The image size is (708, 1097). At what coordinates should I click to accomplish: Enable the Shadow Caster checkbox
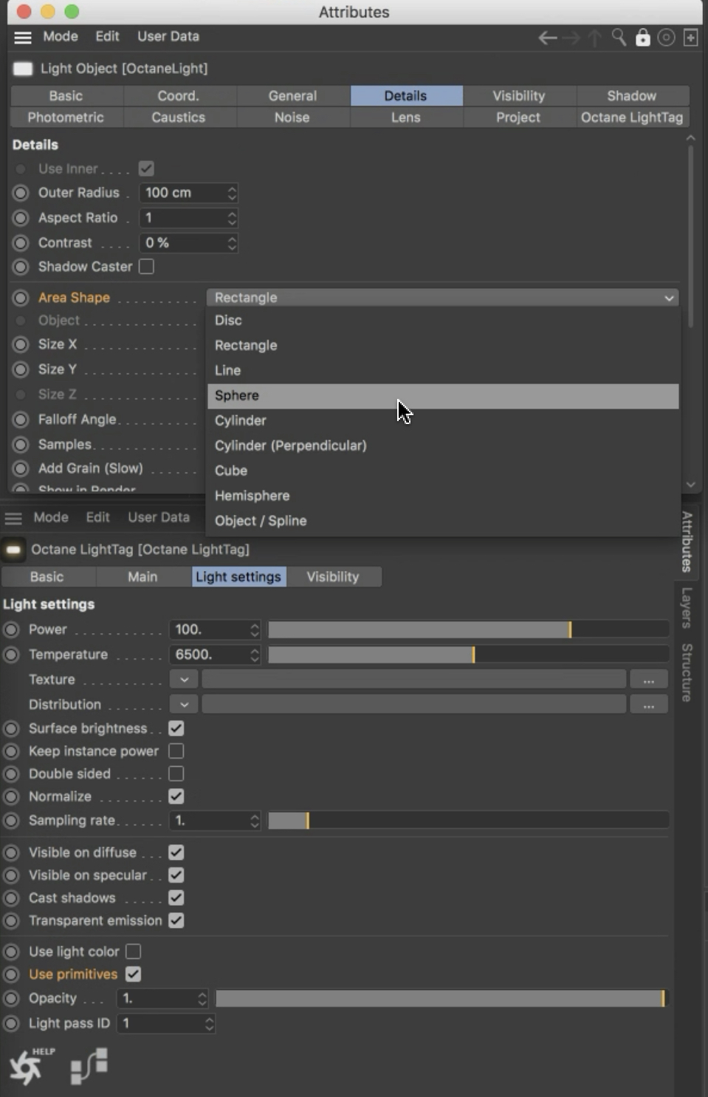tap(147, 267)
